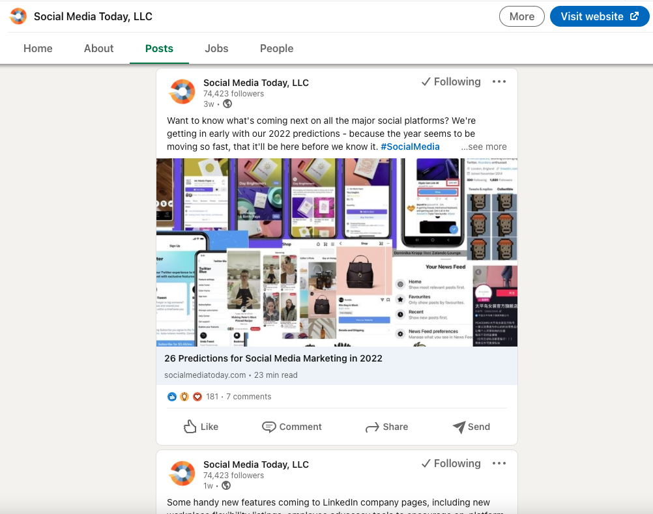Open the More dropdown in the header

tap(521, 16)
